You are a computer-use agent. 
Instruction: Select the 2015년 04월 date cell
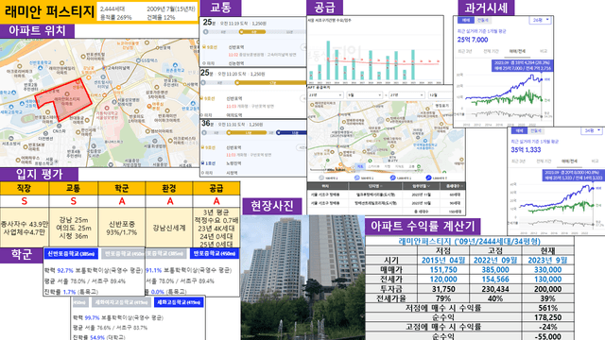pos(443,261)
